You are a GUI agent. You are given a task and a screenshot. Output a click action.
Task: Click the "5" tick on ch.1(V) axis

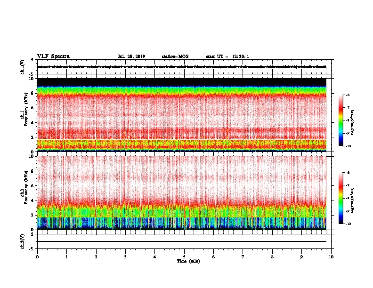33,60
